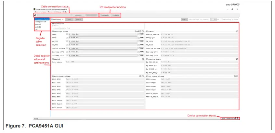Refresh the STATUS2 register group
Viewport: 275px width, 133px height.
point(143,59)
